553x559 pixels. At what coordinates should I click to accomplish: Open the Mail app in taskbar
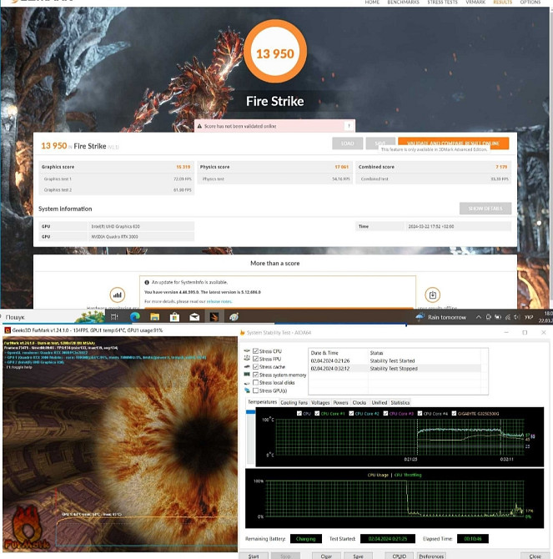click(194, 317)
